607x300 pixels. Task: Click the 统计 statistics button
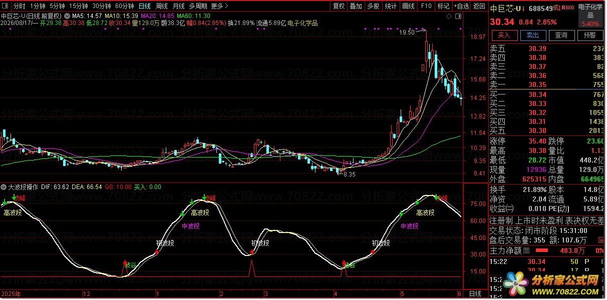(x=391, y=6)
